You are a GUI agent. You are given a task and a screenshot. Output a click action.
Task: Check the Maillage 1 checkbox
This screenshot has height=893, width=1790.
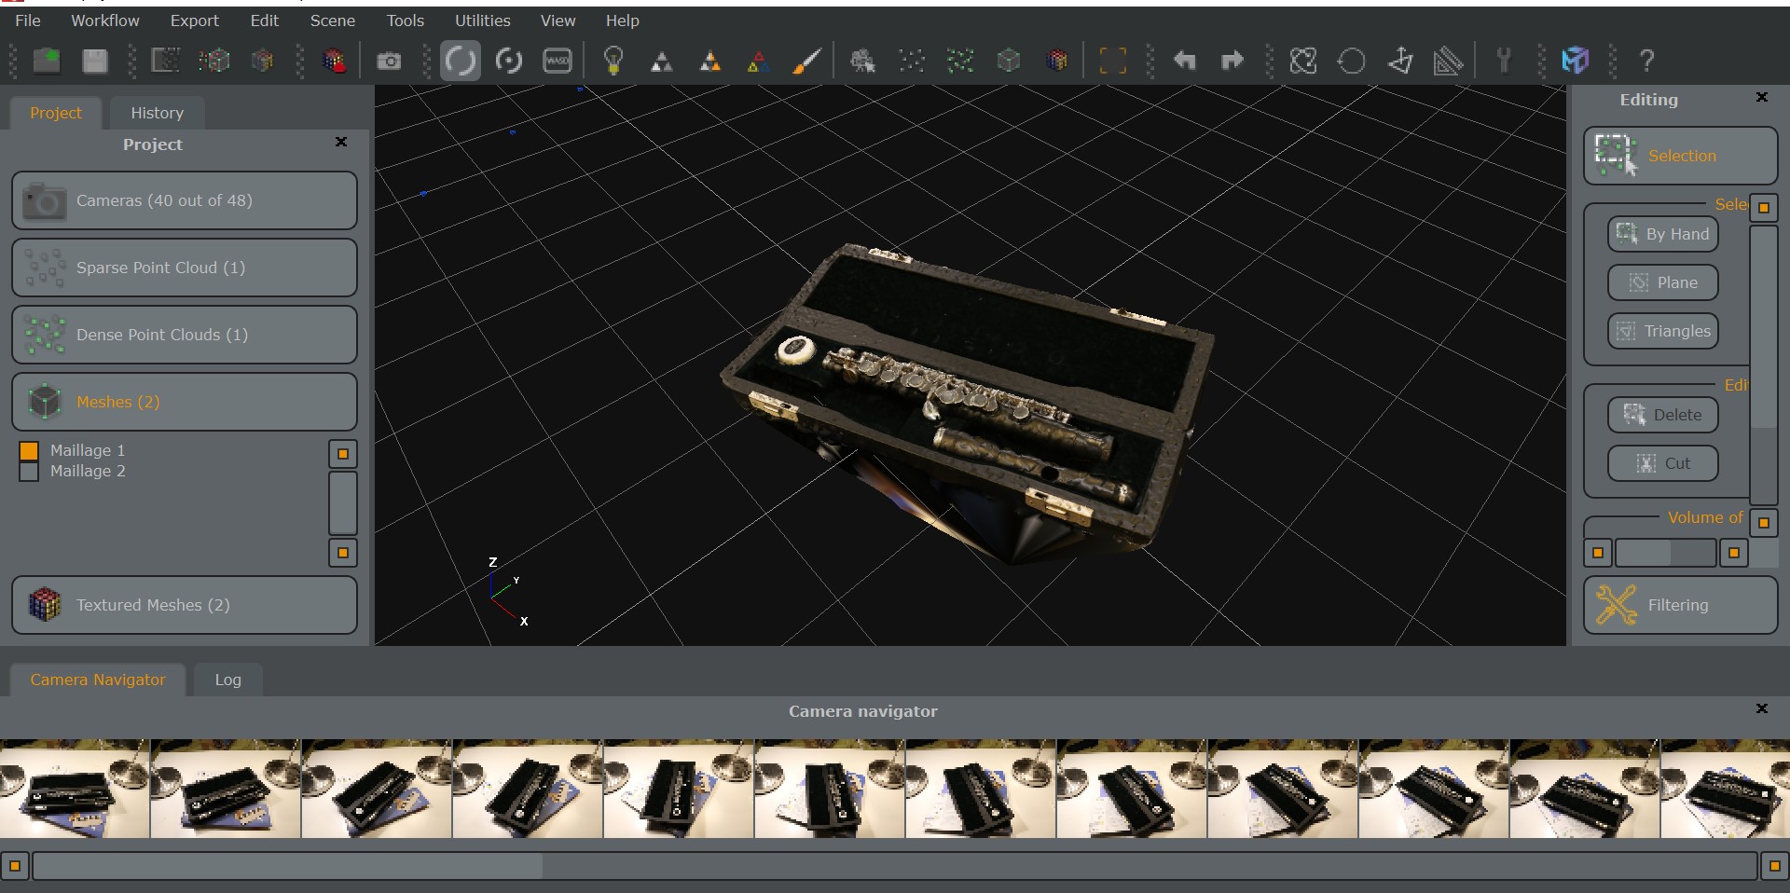29,451
